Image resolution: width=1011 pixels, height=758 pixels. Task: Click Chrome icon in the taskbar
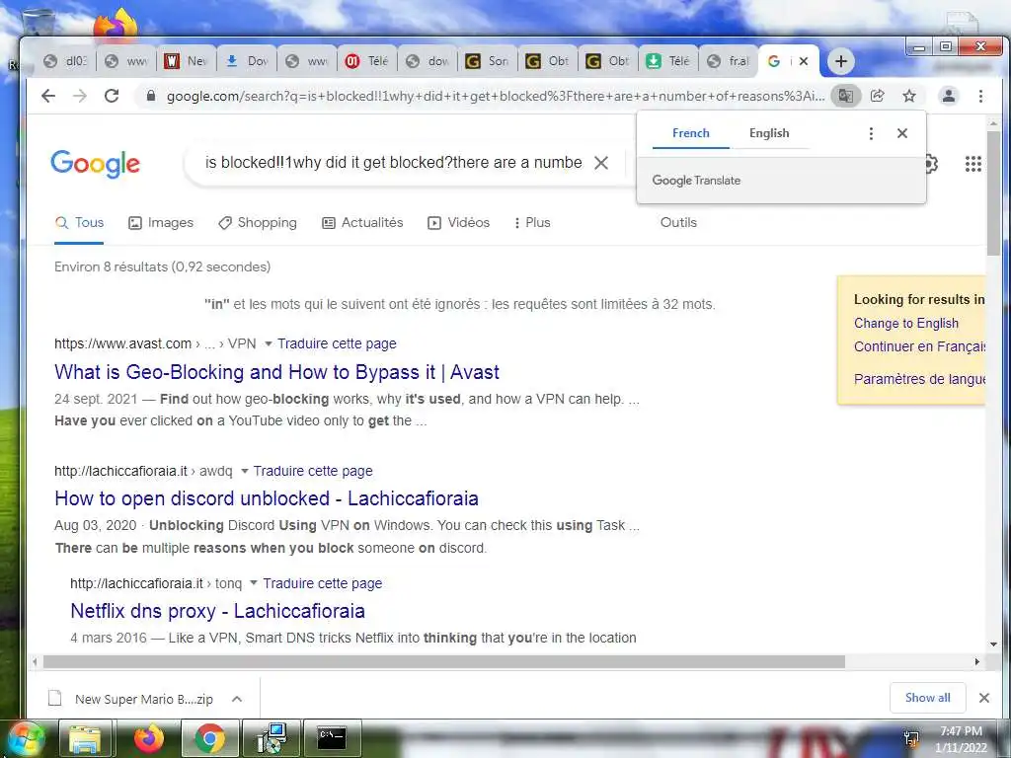tap(209, 739)
